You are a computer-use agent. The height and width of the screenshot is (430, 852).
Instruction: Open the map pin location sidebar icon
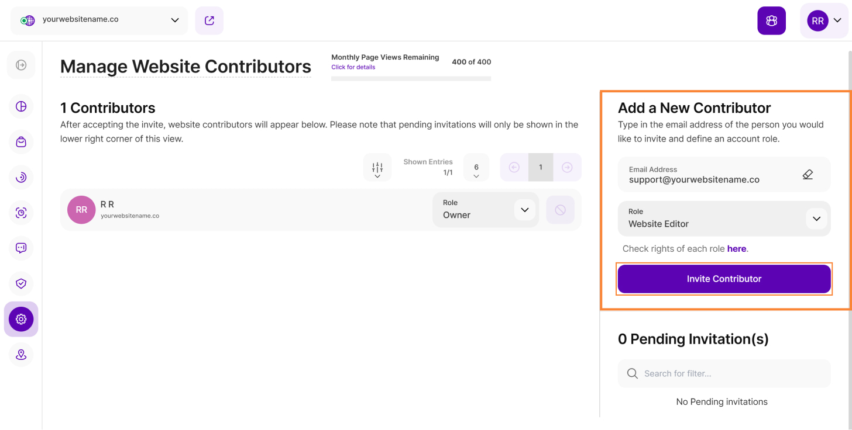coord(21,355)
